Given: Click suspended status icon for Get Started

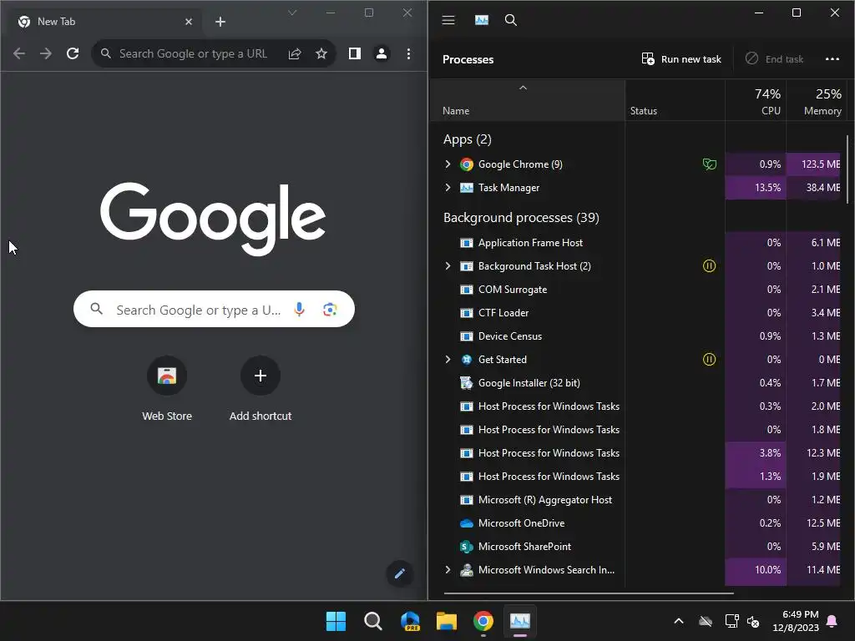Looking at the screenshot, I should click(x=709, y=359).
